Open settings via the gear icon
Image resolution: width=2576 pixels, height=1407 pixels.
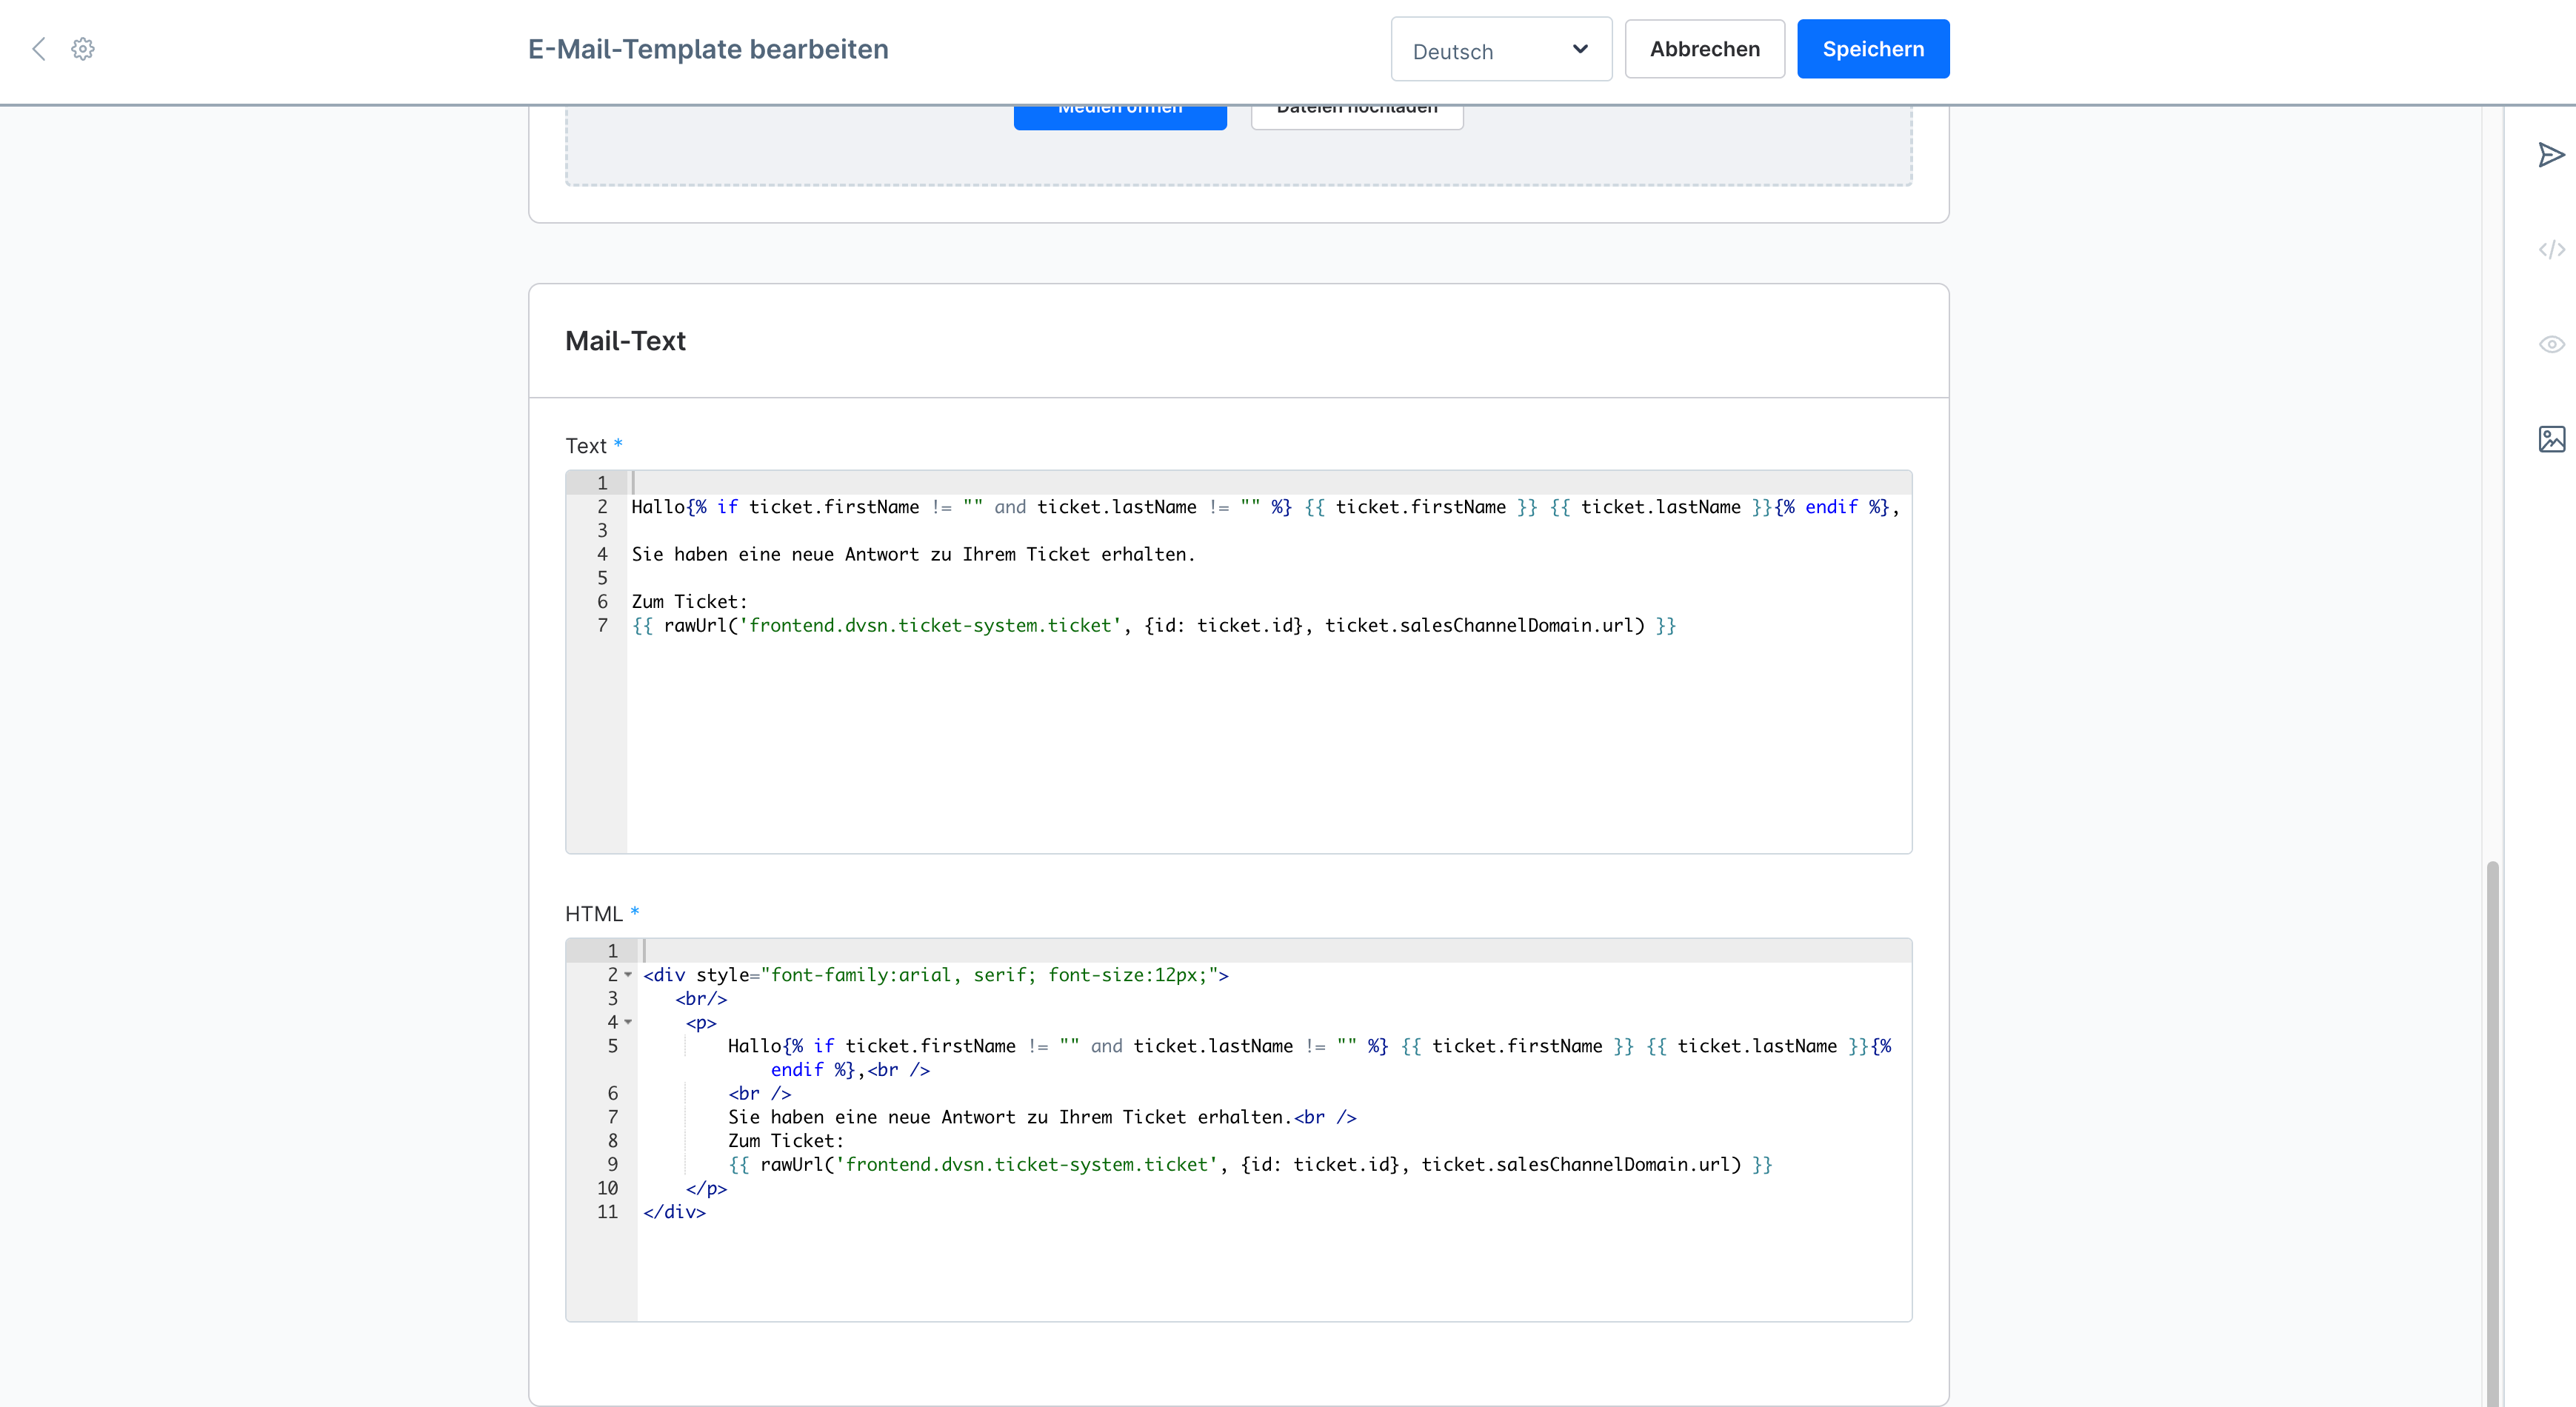pyautogui.click(x=83, y=49)
